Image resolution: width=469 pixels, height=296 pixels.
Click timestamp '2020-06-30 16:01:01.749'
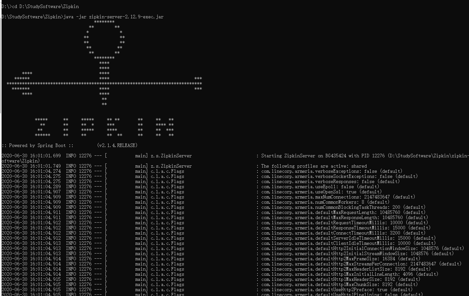31,166
